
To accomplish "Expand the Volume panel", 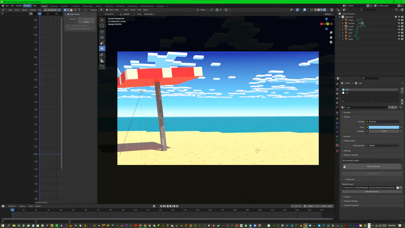I will [347, 137].
